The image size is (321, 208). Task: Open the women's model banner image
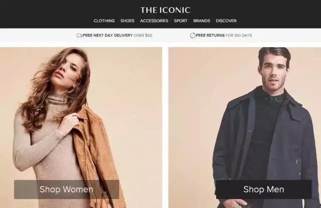pos(81,128)
